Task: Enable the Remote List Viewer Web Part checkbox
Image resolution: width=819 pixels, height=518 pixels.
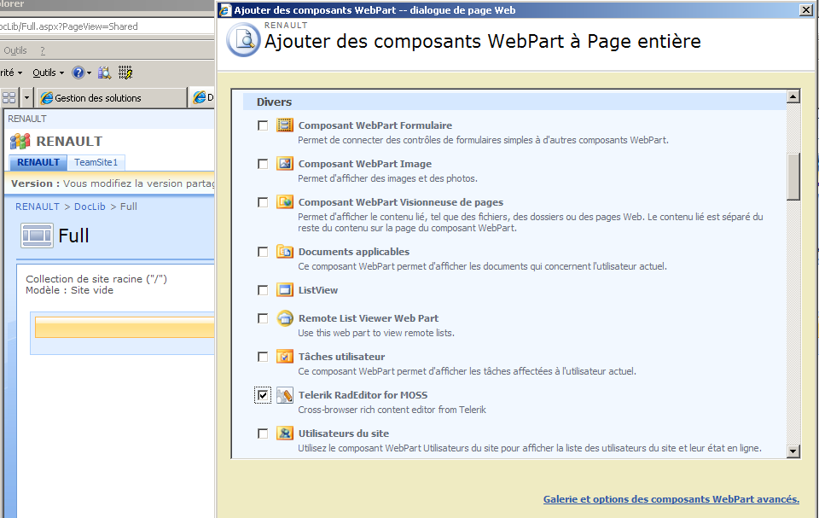Action: tap(263, 318)
